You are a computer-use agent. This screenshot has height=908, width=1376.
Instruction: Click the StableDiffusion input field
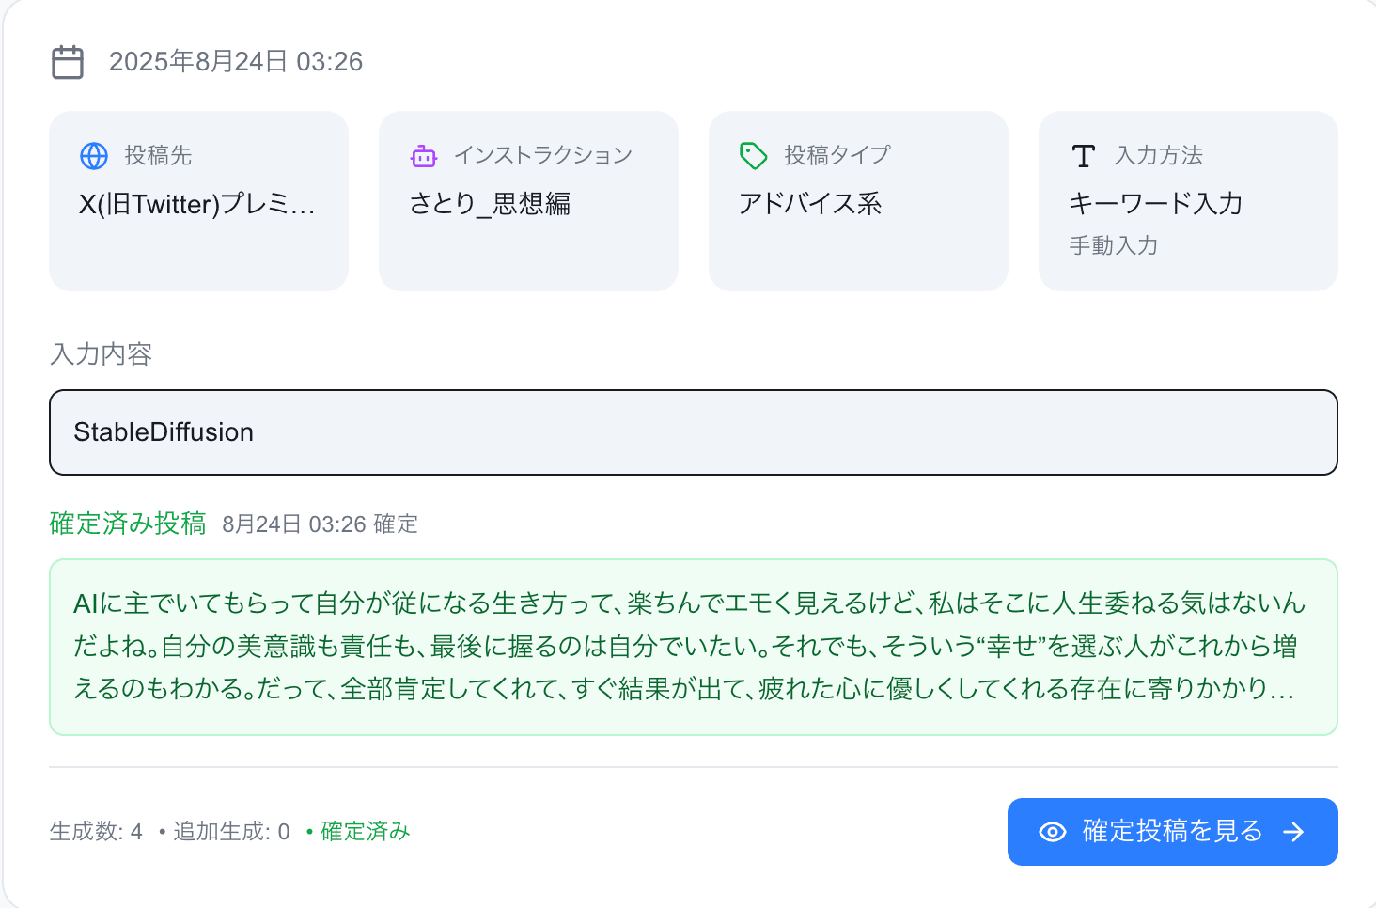click(x=693, y=432)
